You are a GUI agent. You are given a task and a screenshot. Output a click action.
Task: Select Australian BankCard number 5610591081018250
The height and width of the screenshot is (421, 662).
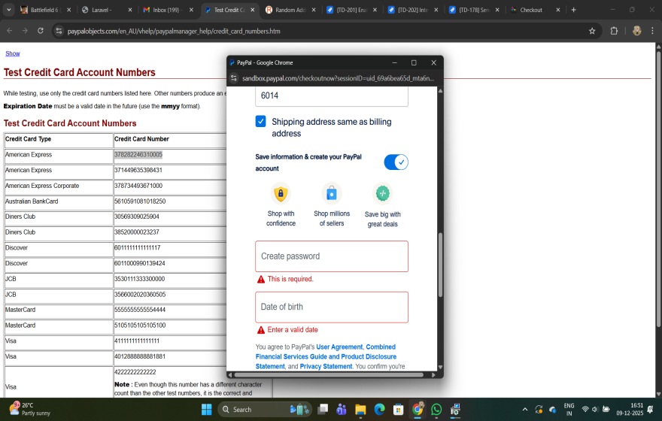(x=140, y=201)
